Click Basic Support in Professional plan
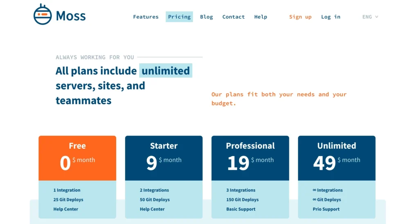 241,209
